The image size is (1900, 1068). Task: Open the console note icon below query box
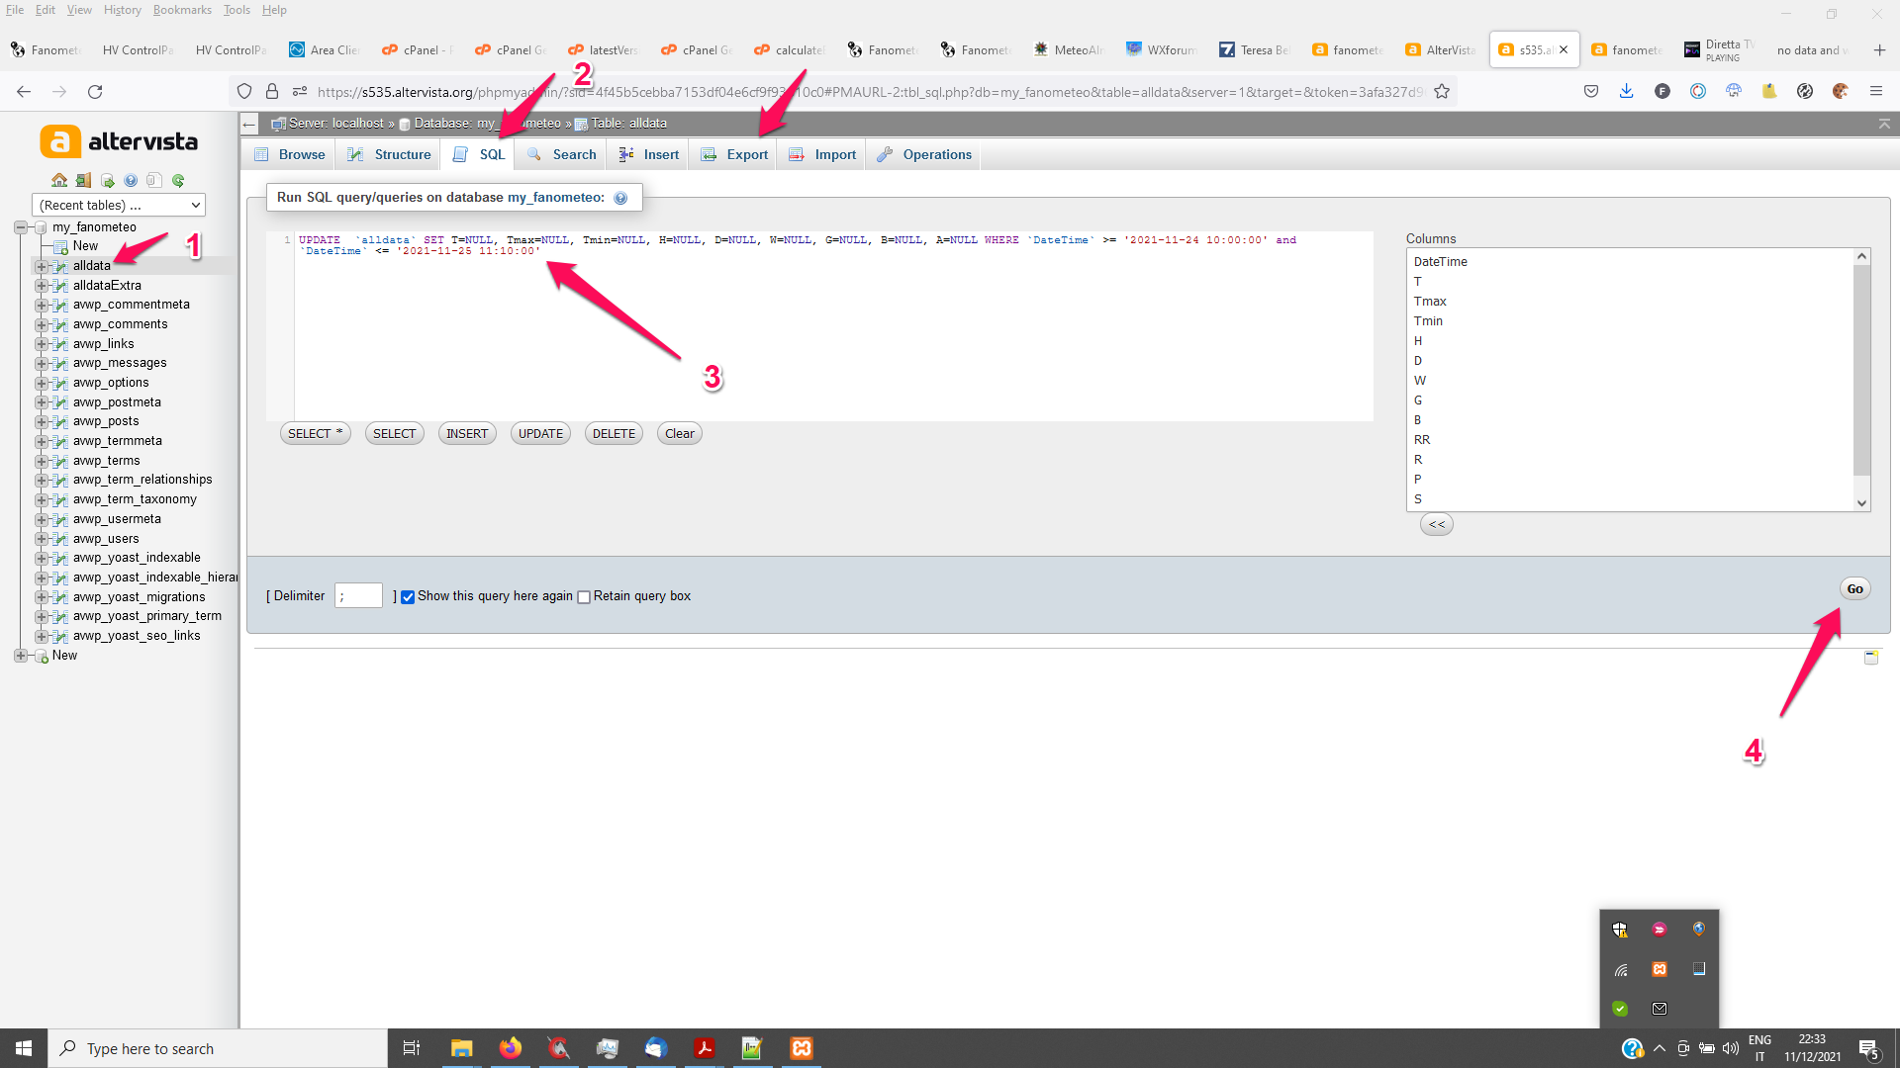pyautogui.click(x=1871, y=657)
